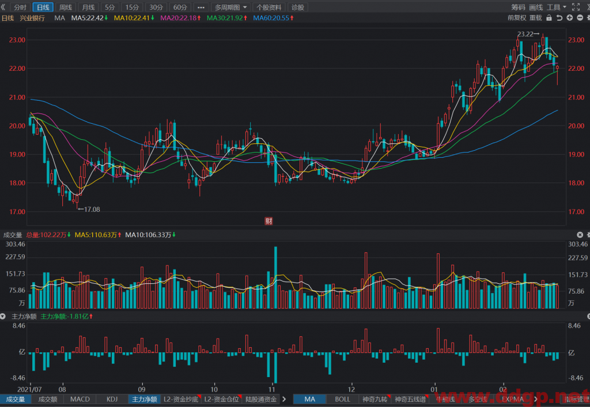Zoom in chart with plus icon

570,18
